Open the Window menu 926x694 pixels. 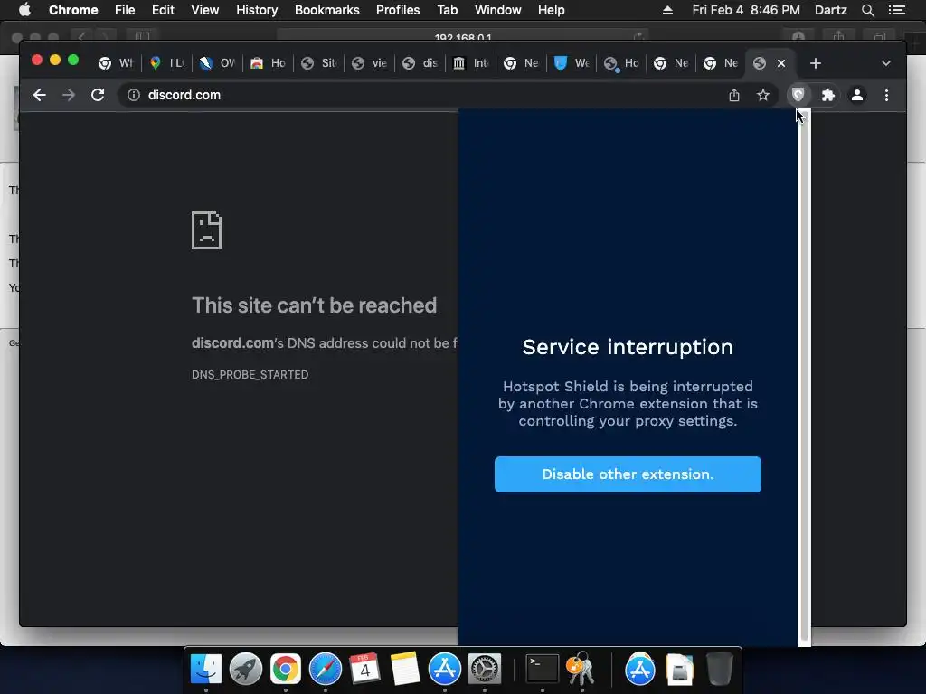pos(498,10)
